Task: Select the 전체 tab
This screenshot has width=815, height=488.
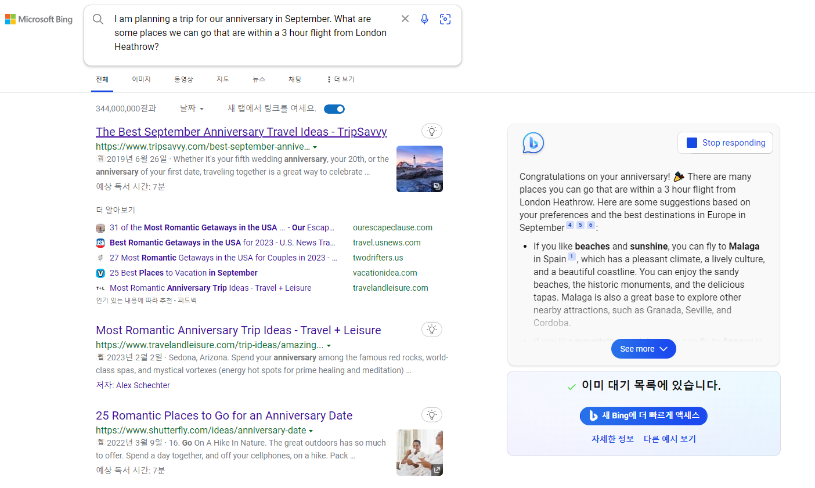Action: click(102, 79)
